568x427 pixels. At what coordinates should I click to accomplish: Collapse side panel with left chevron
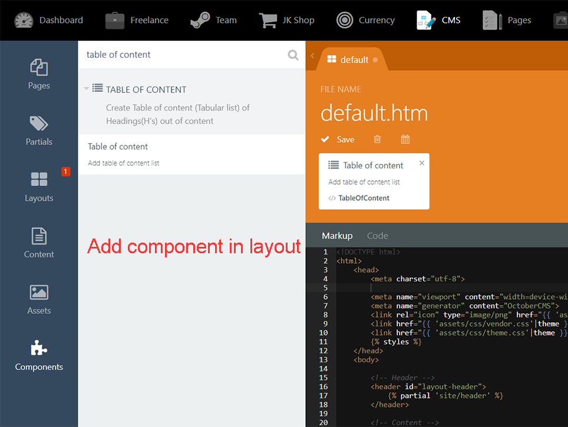pyautogui.click(x=312, y=56)
